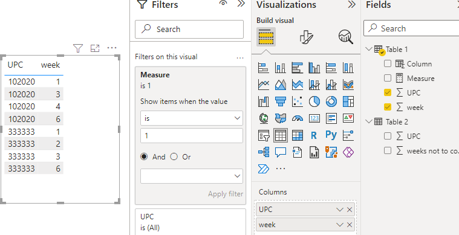Select the Power Apps visual

point(348,152)
